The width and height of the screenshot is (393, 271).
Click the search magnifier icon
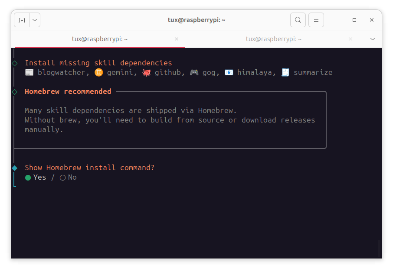298,20
